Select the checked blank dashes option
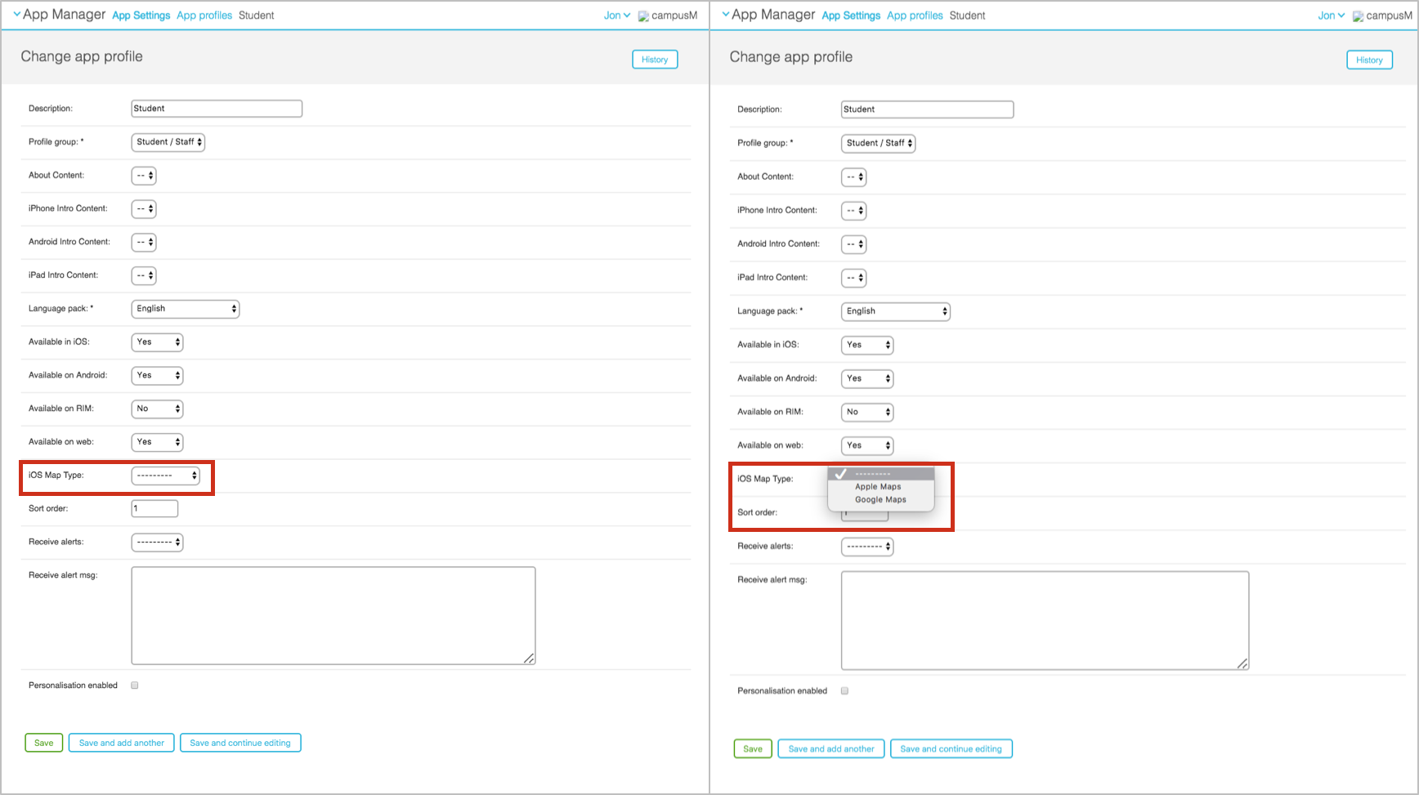The image size is (1419, 795). point(880,474)
